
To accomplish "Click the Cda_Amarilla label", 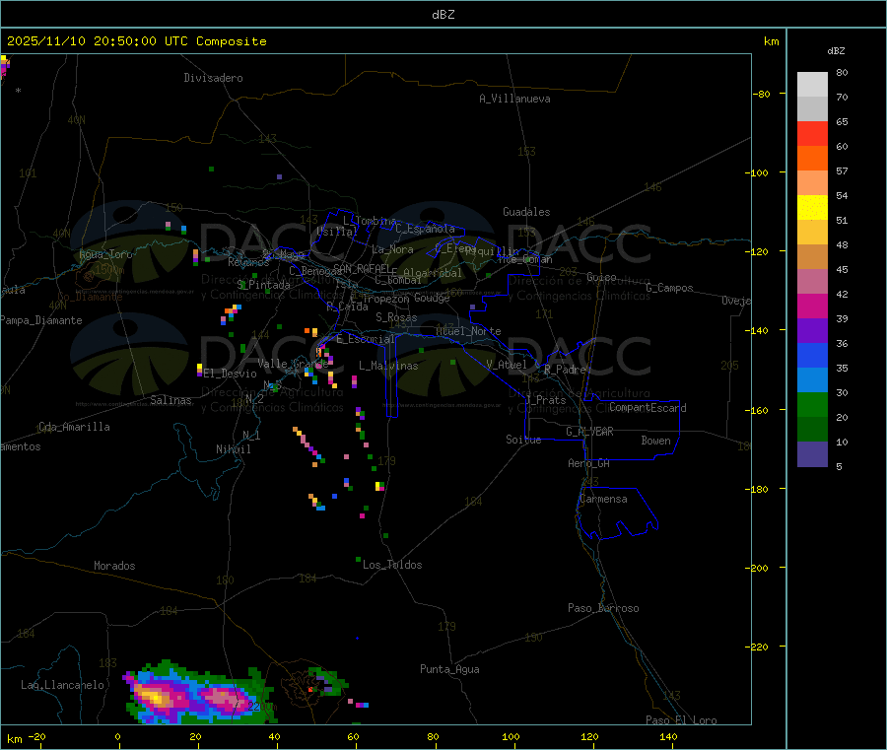I will click(74, 427).
